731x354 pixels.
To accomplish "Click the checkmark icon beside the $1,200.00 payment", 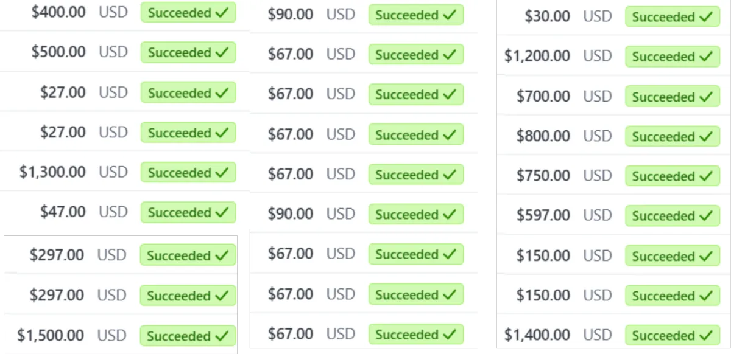I will 706,57.
